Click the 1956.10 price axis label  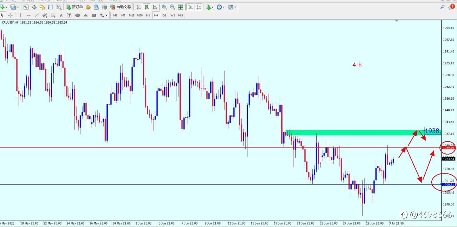click(448, 99)
